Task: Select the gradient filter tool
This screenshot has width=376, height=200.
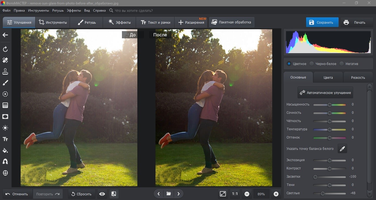Action: [5, 105]
